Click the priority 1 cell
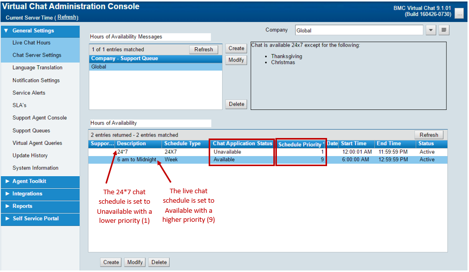 tap(322, 152)
